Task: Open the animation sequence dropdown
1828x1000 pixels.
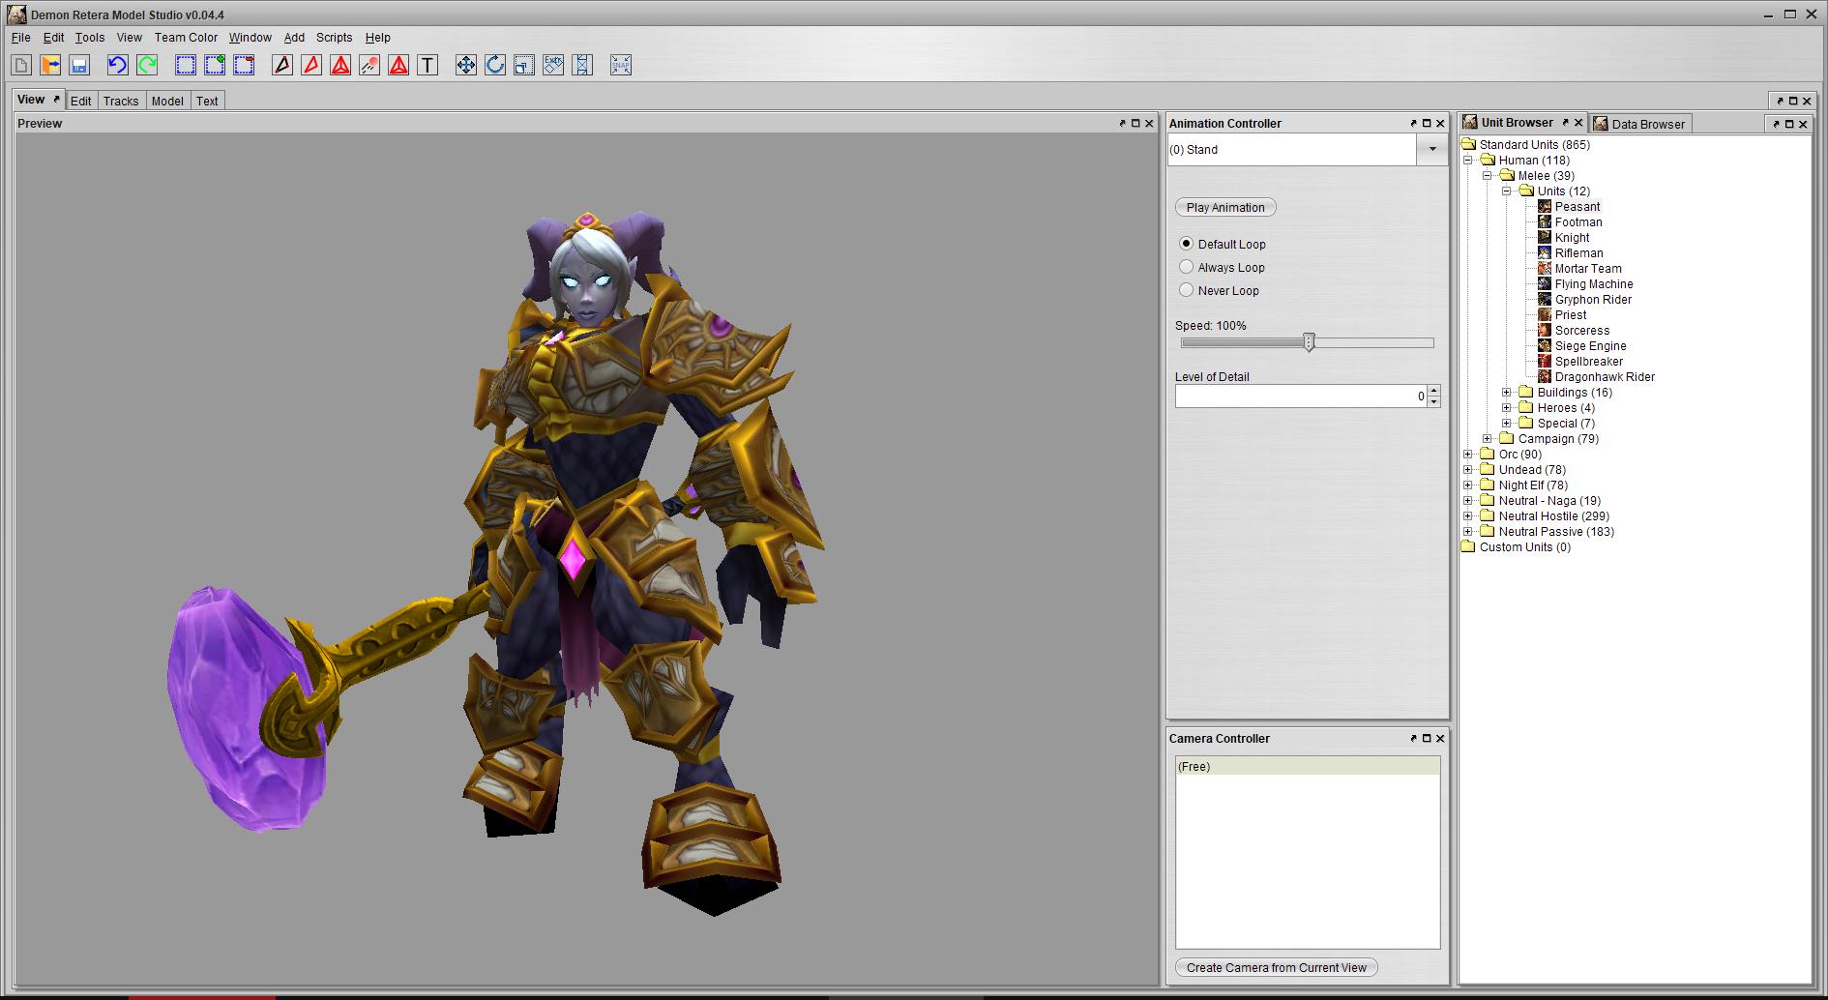Action: (x=1432, y=149)
